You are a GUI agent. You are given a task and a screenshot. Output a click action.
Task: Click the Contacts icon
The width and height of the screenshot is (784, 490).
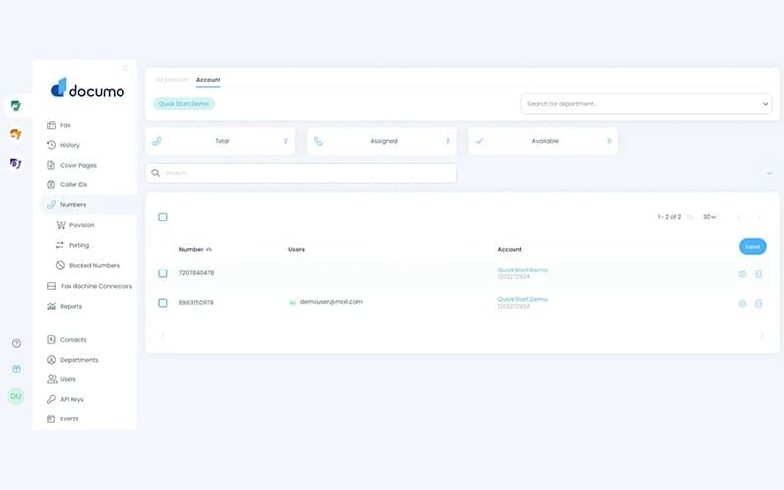pyautogui.click(x=51, y=339)
